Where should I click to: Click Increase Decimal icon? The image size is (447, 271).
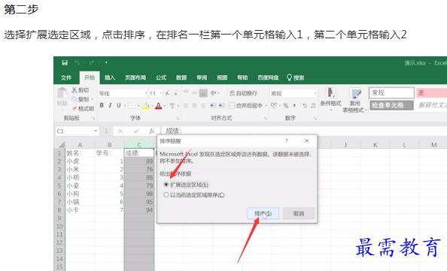click(x=305, y=106)
